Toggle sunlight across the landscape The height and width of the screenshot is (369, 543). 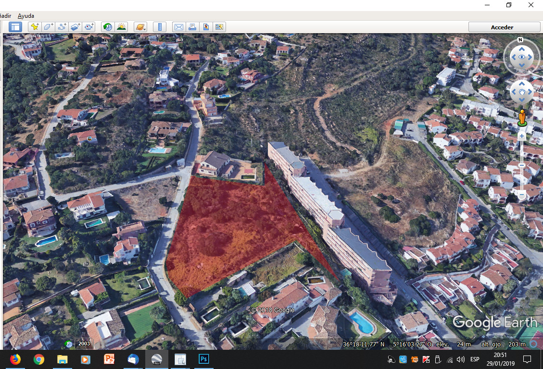[121, 27]
